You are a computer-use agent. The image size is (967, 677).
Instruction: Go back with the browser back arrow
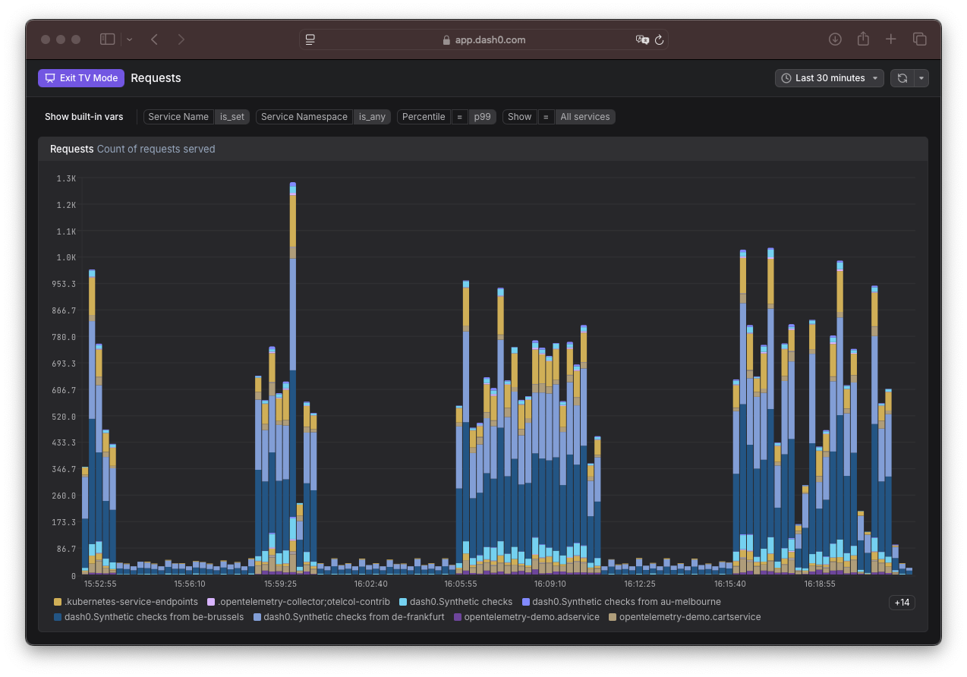tap(154, 39)
